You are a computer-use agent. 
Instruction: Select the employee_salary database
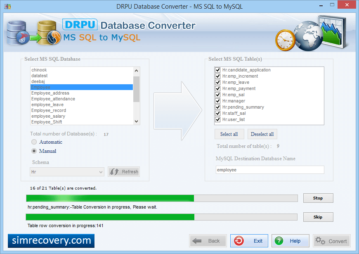[82, 116]
